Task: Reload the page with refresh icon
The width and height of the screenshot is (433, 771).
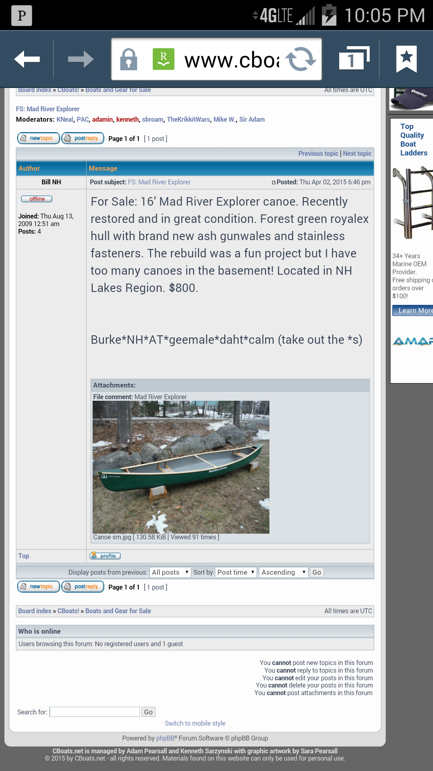Action: [x=301, y=59]
